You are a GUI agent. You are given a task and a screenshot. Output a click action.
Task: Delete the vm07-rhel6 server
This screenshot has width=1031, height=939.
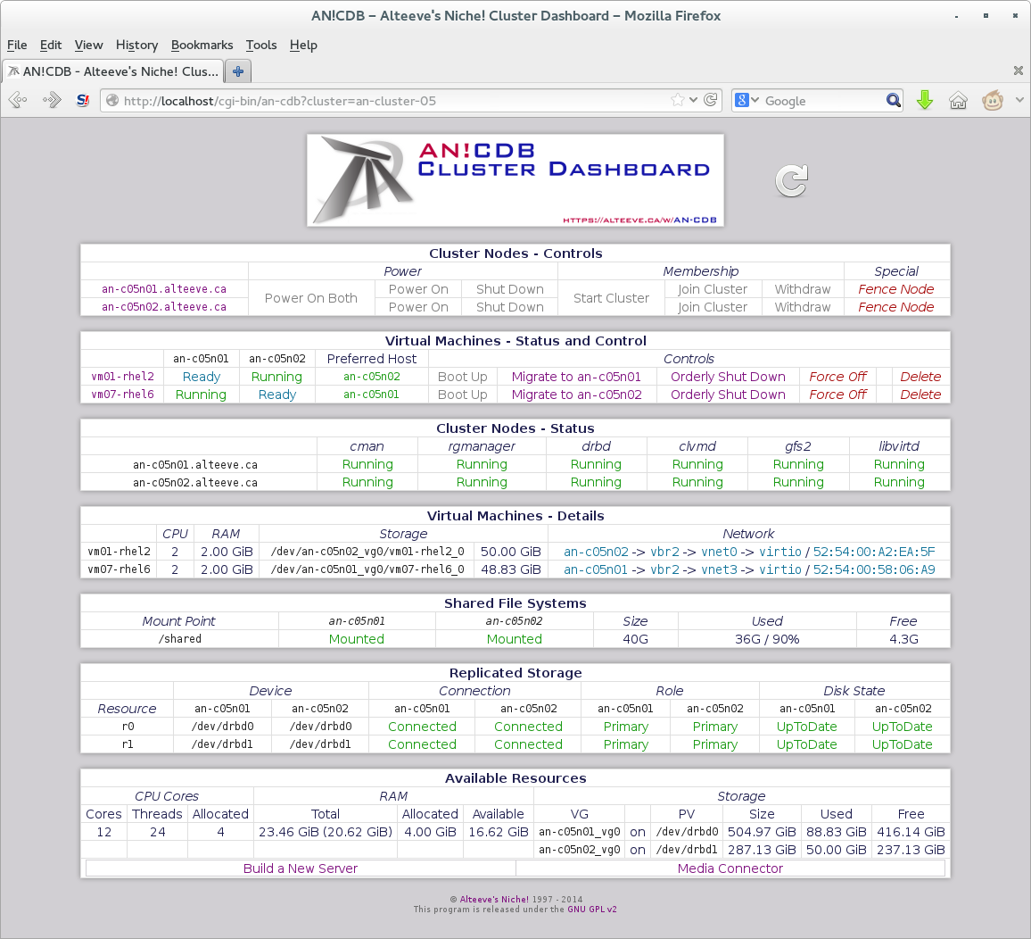(x=920, y=395)
